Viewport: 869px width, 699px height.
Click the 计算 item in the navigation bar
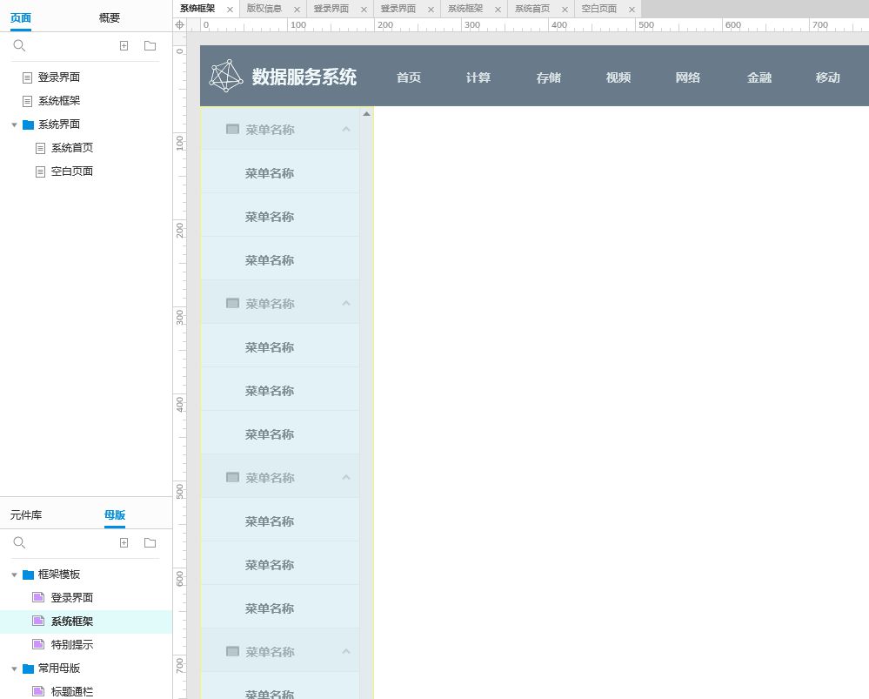coord(478,77)
